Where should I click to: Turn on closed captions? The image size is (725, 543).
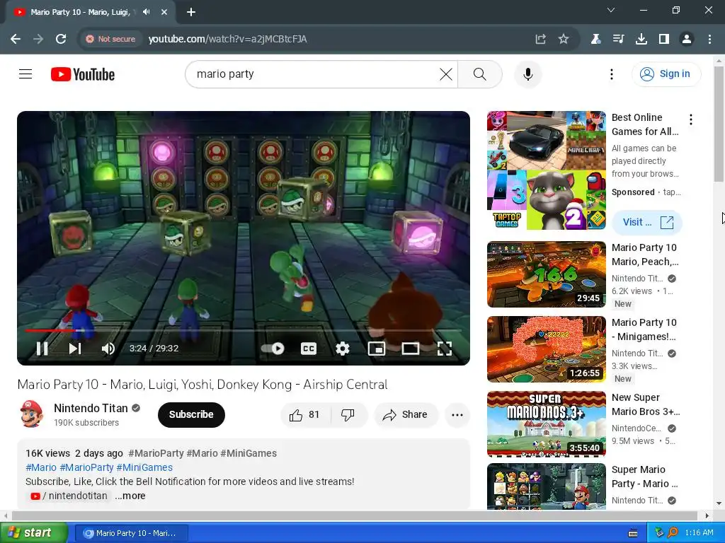(x=309, y=349)
